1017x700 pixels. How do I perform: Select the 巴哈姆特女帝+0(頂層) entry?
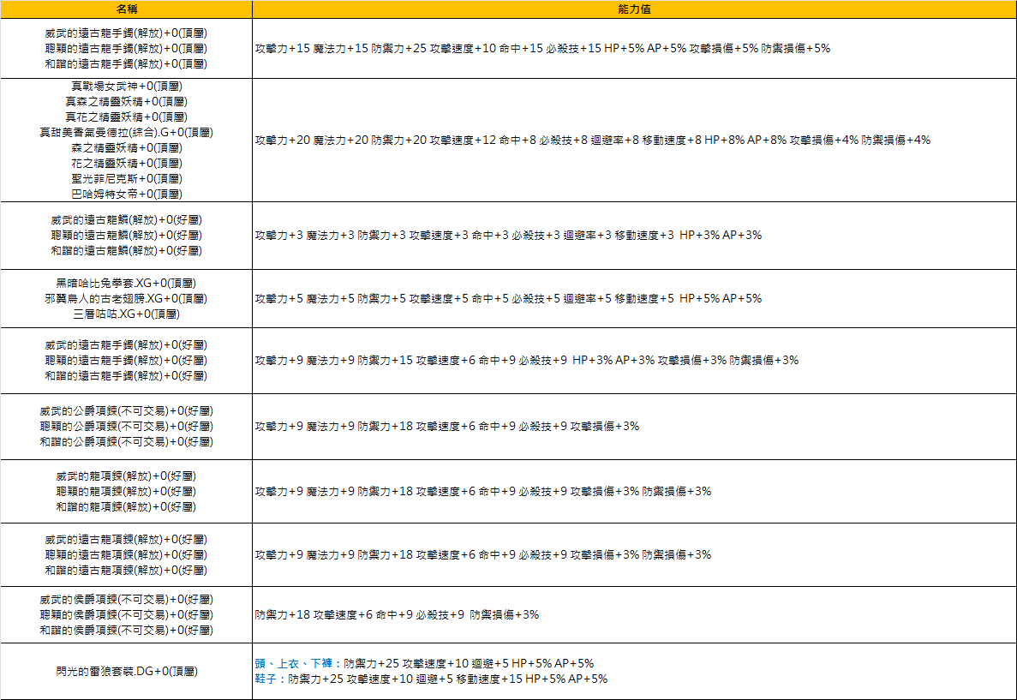click(x=127, y=194)
